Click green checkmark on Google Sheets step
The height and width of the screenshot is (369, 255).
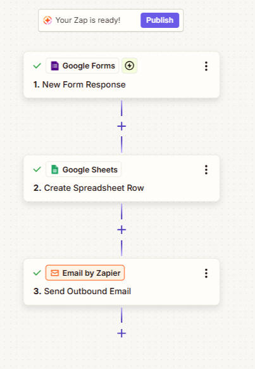37,169
